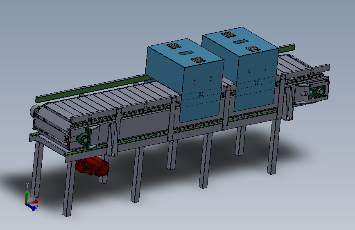Select the red drive motor under the conveyor
Image resolution: width=355 pixels, height=230 pixels.
pos(93,167)
